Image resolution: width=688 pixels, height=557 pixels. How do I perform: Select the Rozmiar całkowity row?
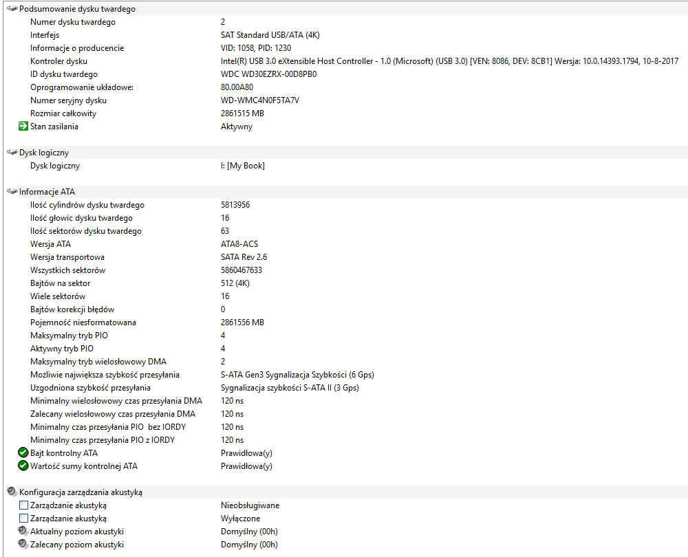pyautogui.click(x=346, y=113)
